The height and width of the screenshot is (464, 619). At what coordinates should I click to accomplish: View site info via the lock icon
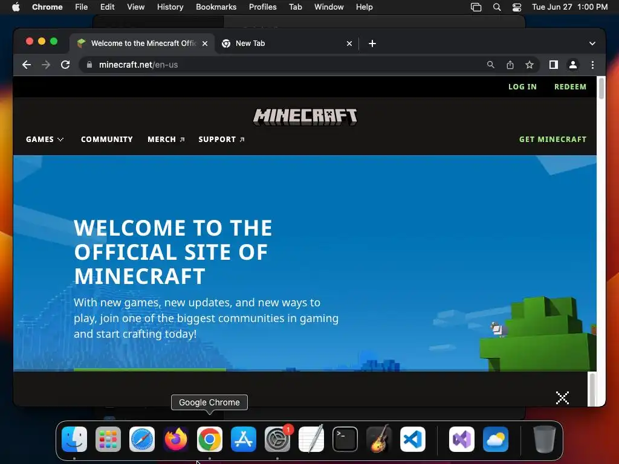tap(89, 65)
